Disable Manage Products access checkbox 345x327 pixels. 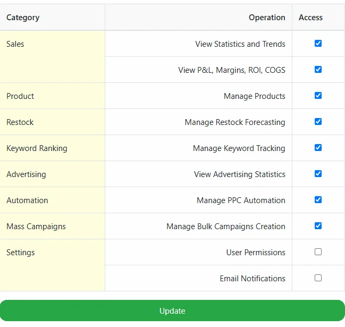318,96
